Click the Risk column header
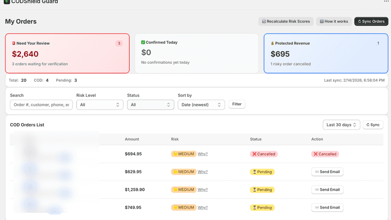This screenshot has height=220, width=391. pyautogui.click(x=175, y=139)
